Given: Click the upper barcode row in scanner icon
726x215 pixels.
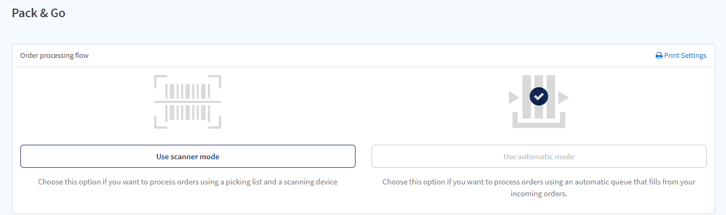Looking at the screenshot, I should click(187, 91).
